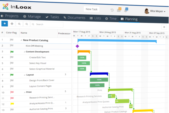Switch to the Lists tab
The image size is (169, 113).
click(95, 18)
